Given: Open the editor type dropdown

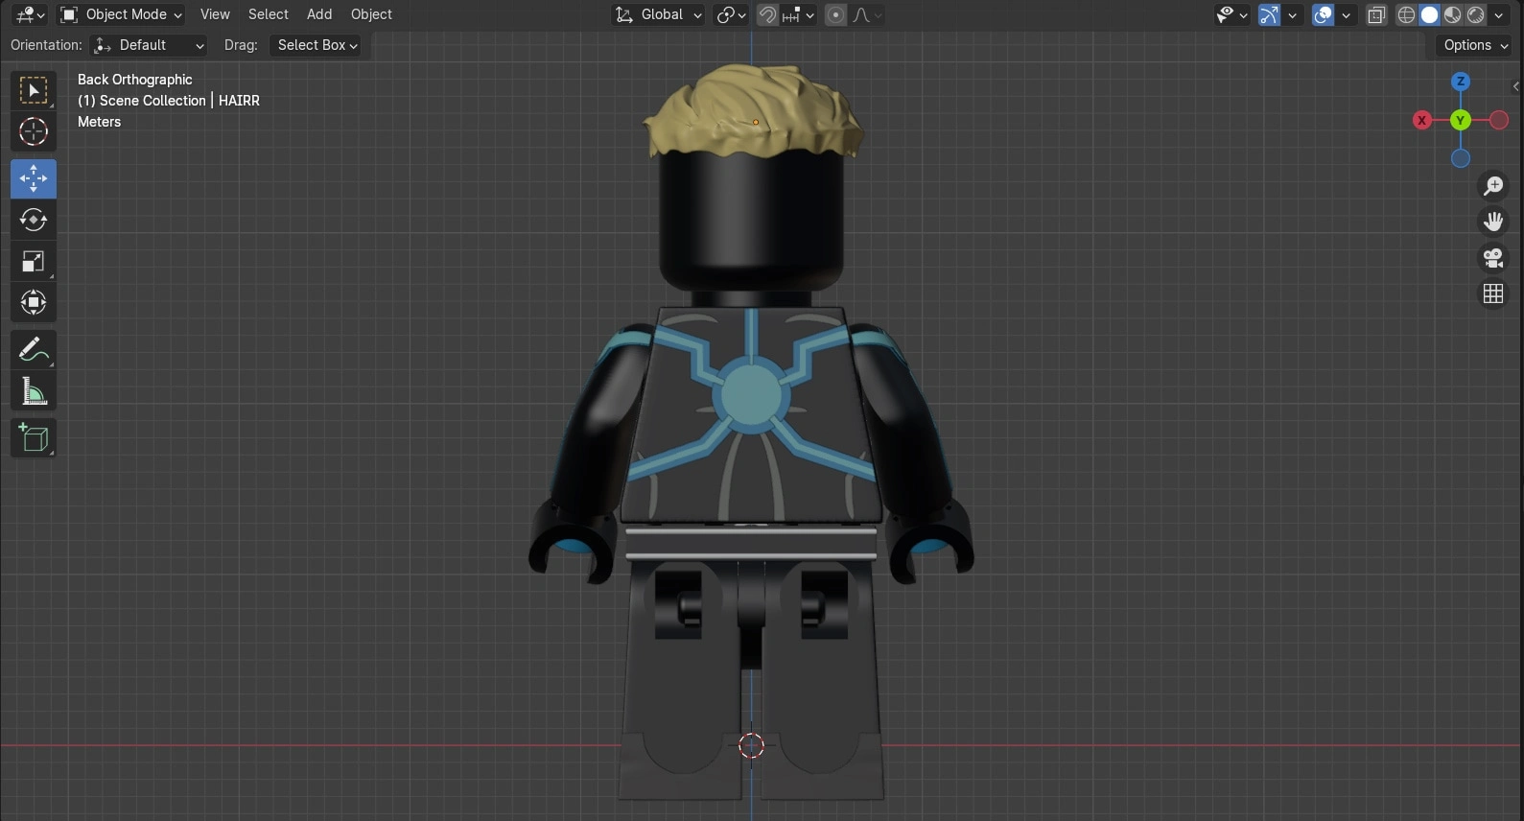Looking at the screenshot, I should (30, 14).
